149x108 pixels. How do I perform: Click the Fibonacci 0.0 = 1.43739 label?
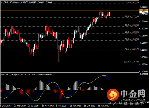point(132,3)
